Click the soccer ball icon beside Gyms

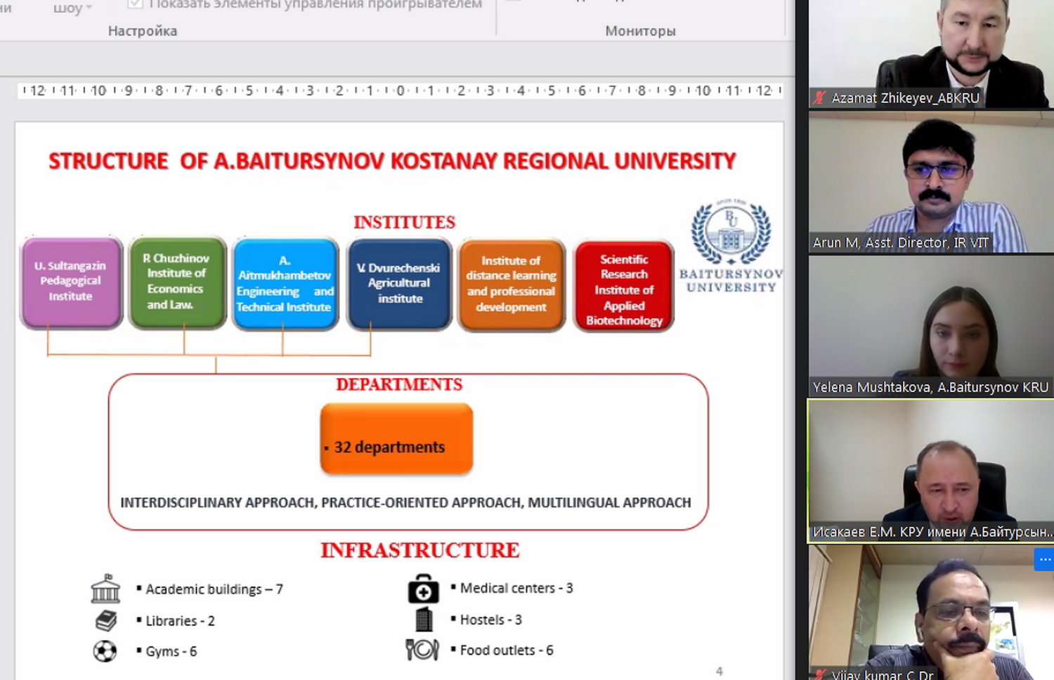tap(105, 651)
